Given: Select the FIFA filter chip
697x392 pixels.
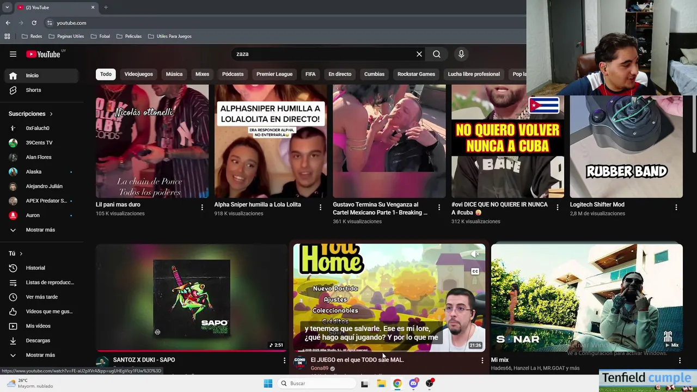Looking at the screenshot, I should [310, 74].
